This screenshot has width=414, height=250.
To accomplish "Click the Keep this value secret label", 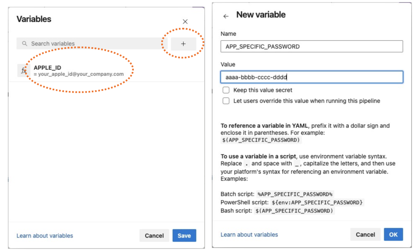I will [263, 90].
